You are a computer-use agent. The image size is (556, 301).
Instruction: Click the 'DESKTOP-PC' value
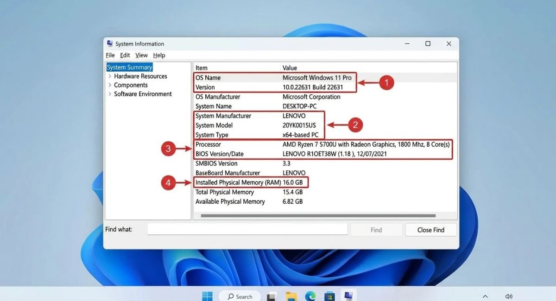pos(300,106)
